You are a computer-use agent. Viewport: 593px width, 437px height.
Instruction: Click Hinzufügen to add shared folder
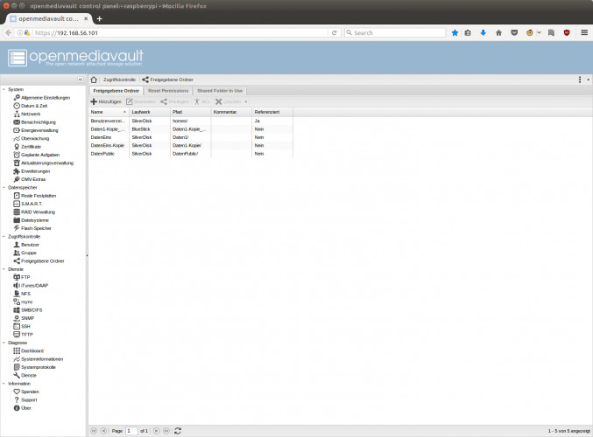[106, 102]
